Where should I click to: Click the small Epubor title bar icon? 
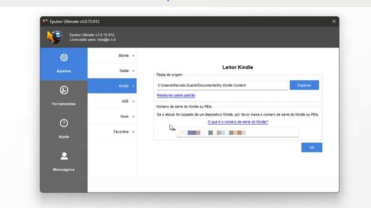tap(45, 21)
